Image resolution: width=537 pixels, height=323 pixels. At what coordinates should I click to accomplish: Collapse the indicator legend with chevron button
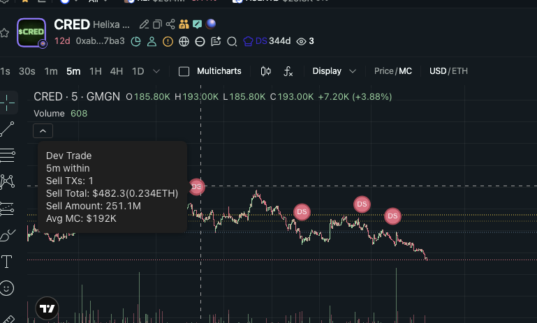pos(43,130)
